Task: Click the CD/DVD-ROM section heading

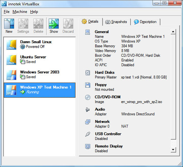Action: click(108, 97)
